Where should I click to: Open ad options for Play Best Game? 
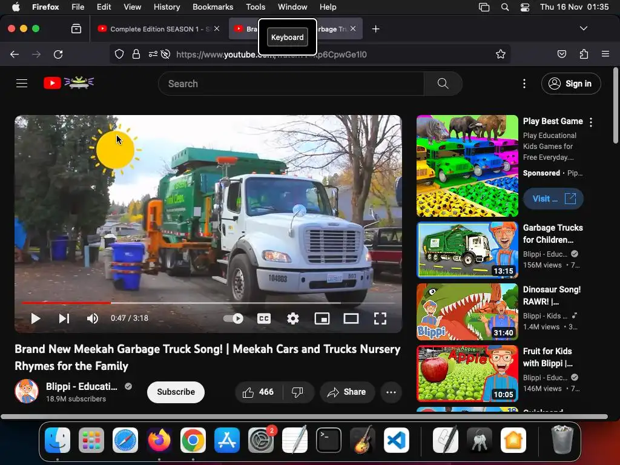(591, 122)
